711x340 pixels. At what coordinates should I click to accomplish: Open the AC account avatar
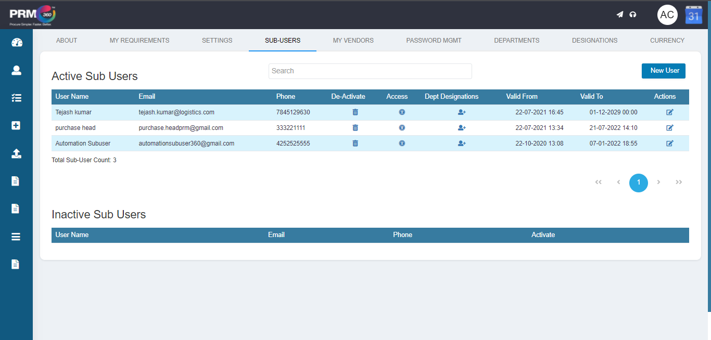pos(667,15)
